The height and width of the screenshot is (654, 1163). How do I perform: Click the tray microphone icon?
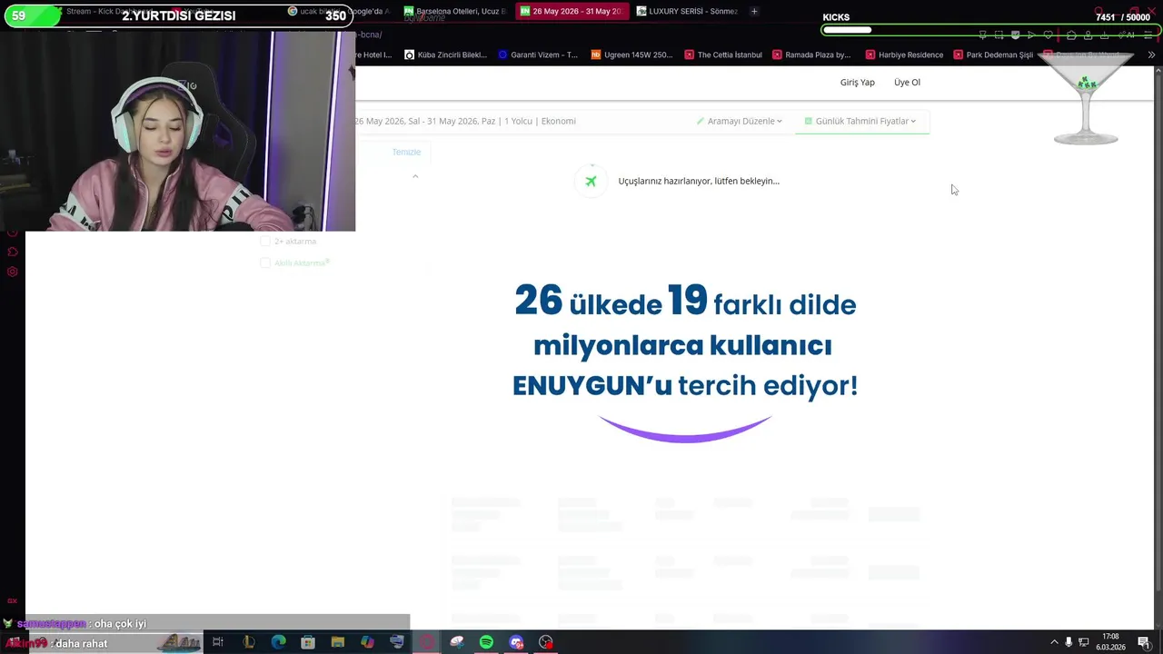(x=1069, y=642)
